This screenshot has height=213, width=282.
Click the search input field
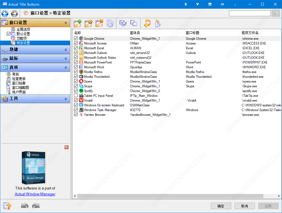pyautogui.click(x=250, y=13)
